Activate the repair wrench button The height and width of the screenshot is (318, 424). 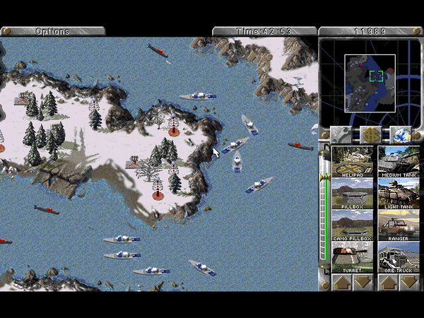[x=339, y=134]
